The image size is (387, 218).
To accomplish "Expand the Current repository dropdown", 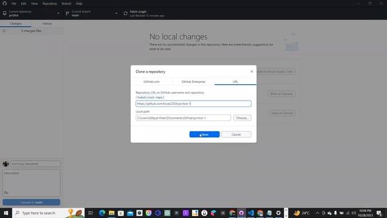I will click(31, 13).
